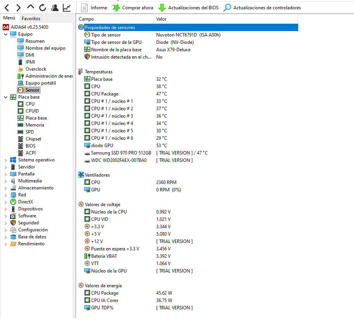Go back with the left arrow toolbar icon
The width and height of the screenshot is (354, 328).
(x=7, y=8)
